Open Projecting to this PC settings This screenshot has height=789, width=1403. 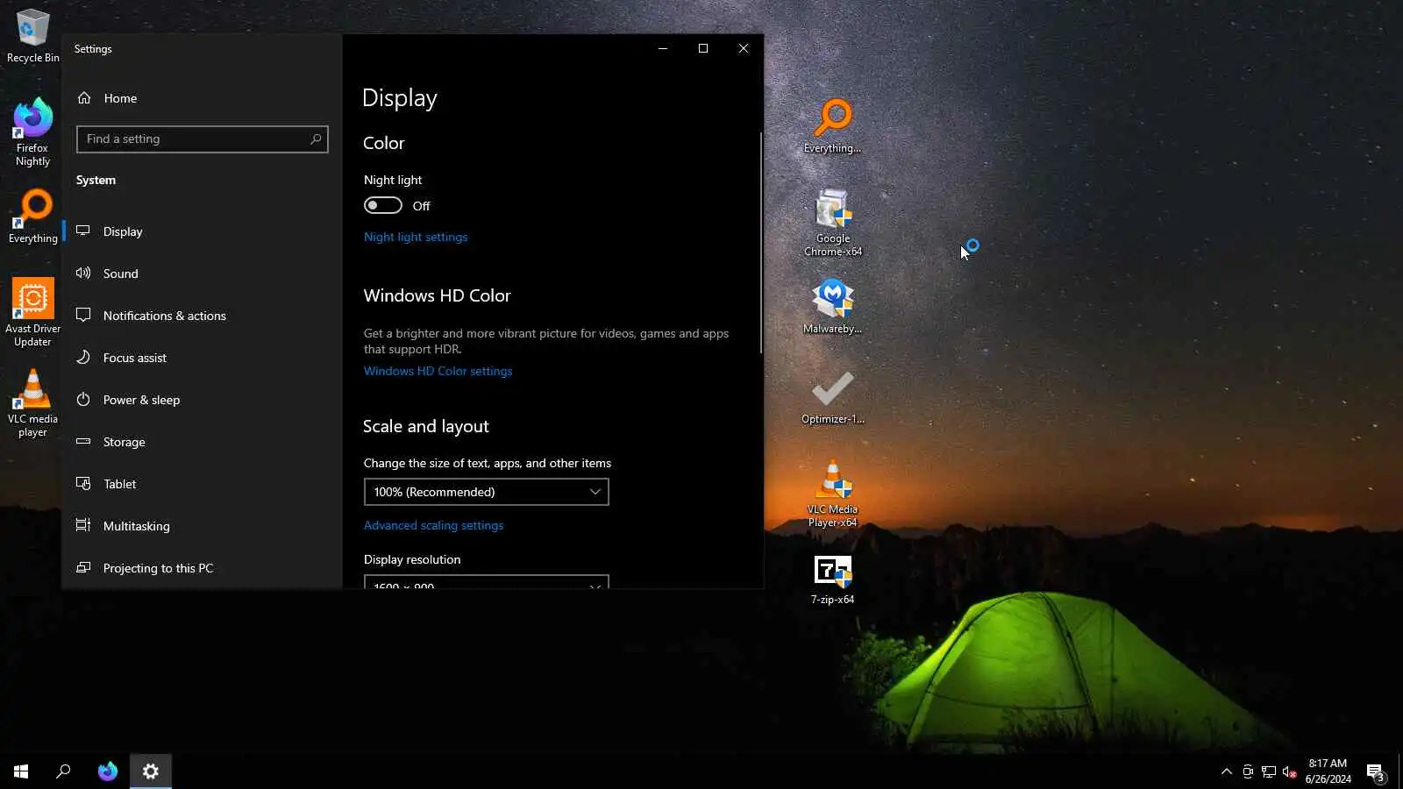203,568
